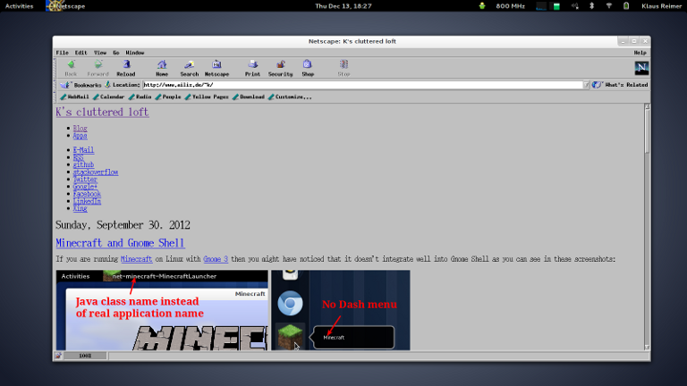Open the clock showing Thu Dec 13, 18:27
Screen dimensions: 687x386
click(x=343, y=6)
